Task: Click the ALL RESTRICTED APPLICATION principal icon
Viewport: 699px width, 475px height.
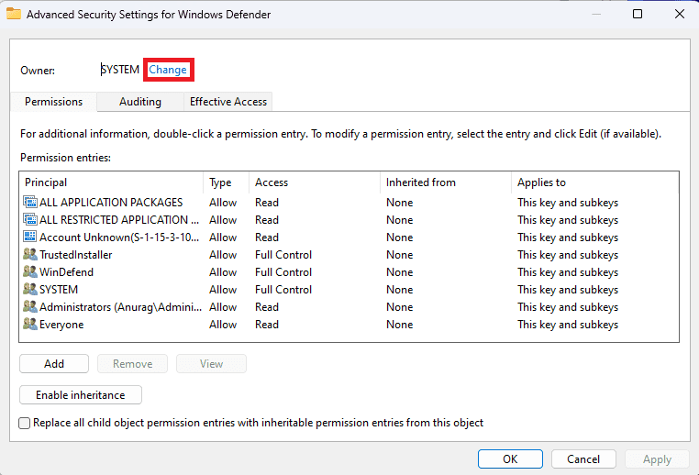Action: (x=30, y=220)
